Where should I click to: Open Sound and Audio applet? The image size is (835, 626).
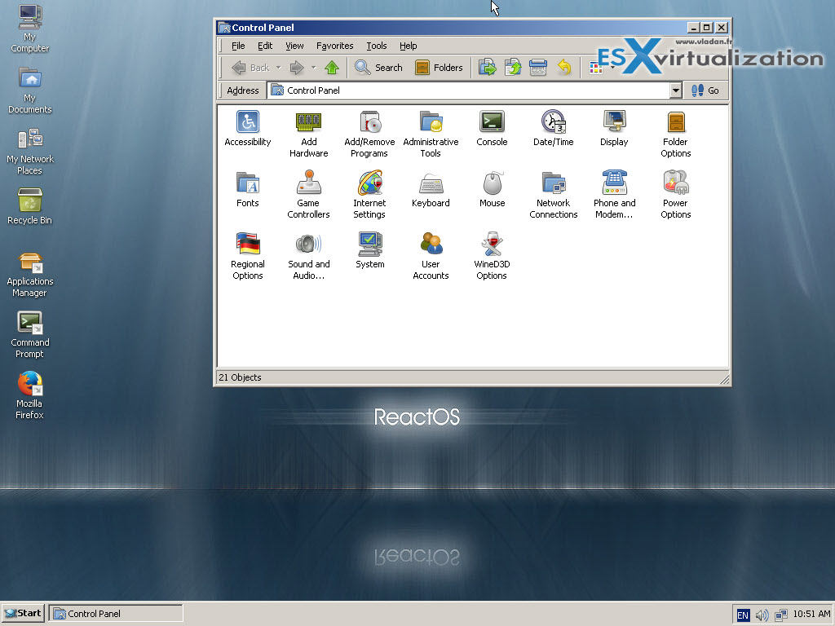[308, 256]
